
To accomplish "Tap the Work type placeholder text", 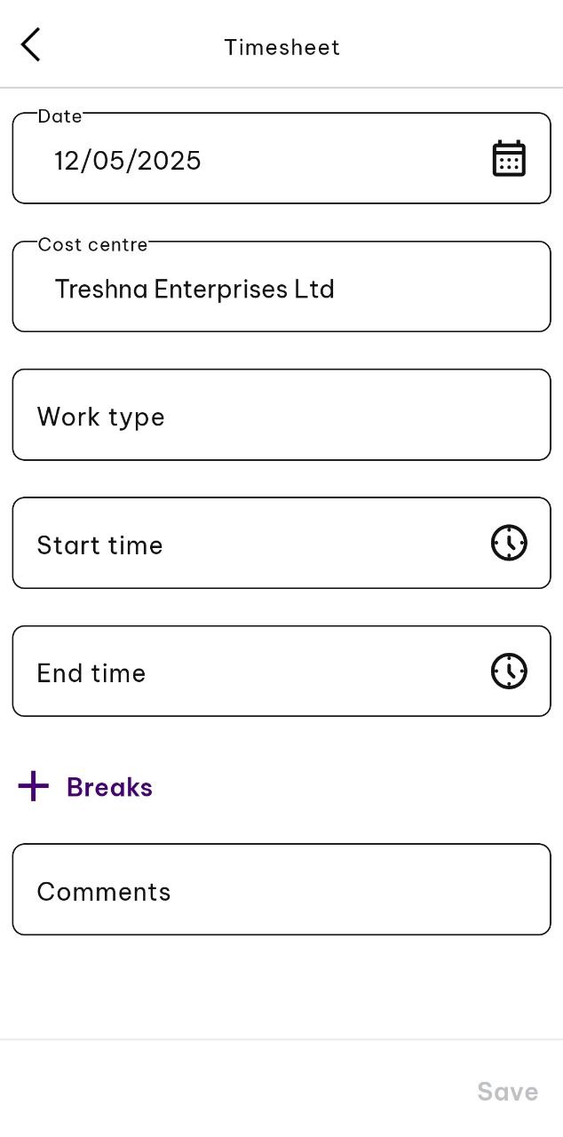I will pos(100,417).
